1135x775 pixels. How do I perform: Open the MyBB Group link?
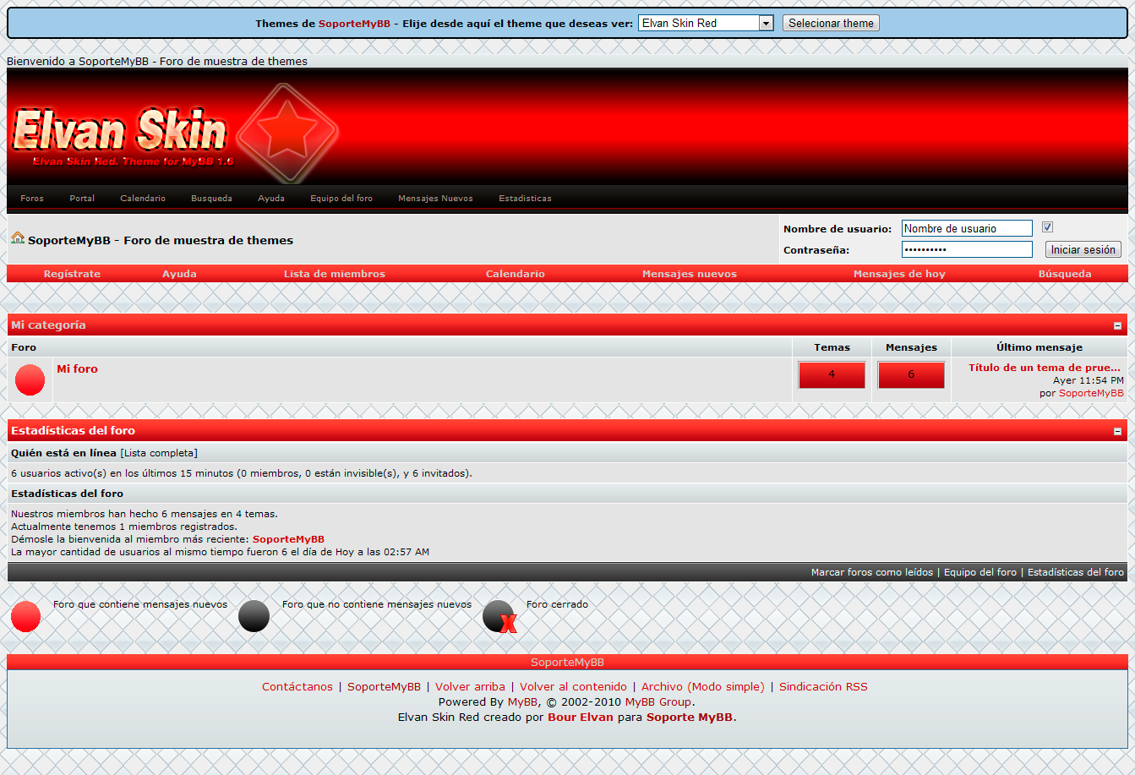coord(658,702)
